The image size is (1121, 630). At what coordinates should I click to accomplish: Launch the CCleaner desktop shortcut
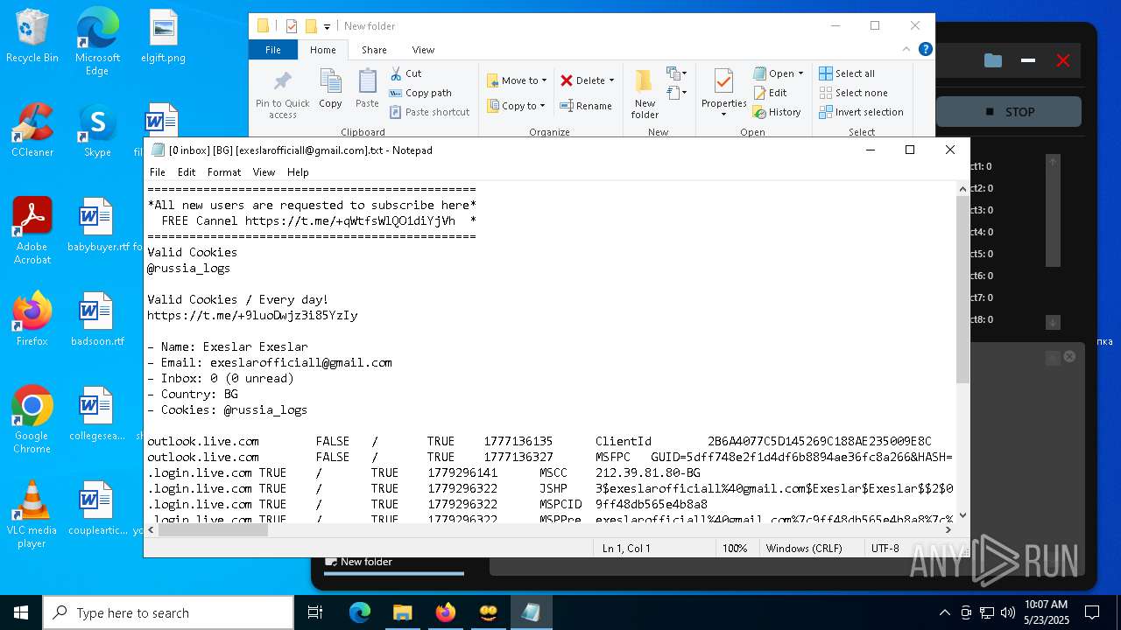pyautogui.click(x=32, y=131)
